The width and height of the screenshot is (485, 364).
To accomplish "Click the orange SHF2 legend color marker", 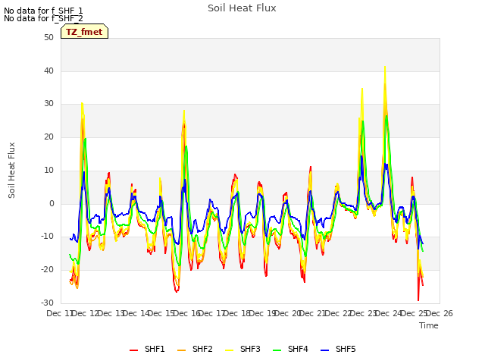I will pyautogui.click(x=181, y=350).
